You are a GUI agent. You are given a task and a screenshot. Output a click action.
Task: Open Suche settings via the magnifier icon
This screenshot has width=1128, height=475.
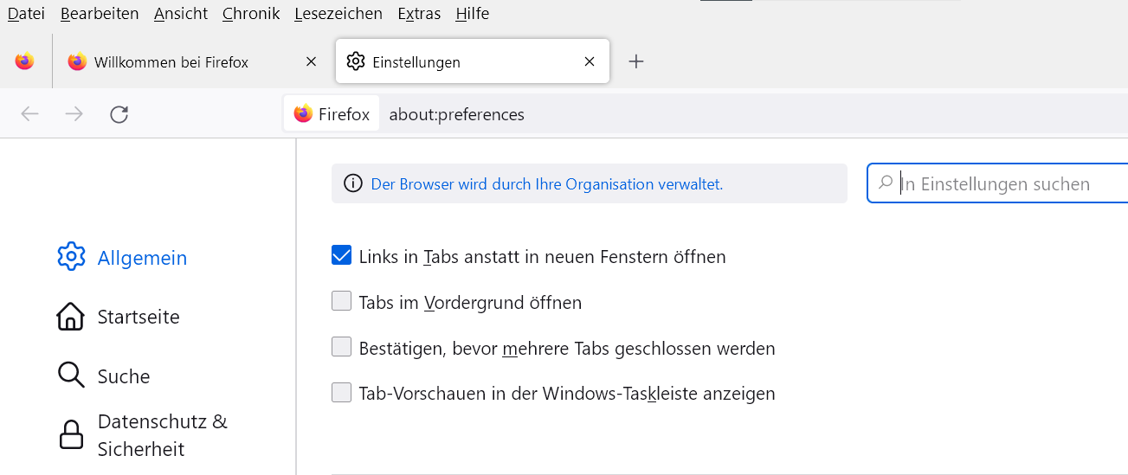tap(71, 376)
